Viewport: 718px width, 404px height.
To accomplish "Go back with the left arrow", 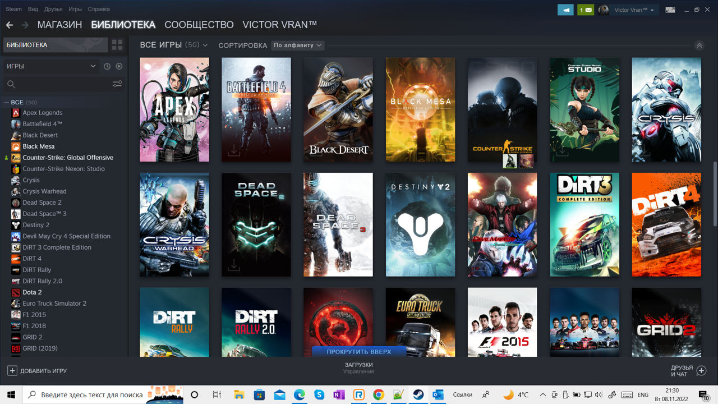I will point(9,25).
